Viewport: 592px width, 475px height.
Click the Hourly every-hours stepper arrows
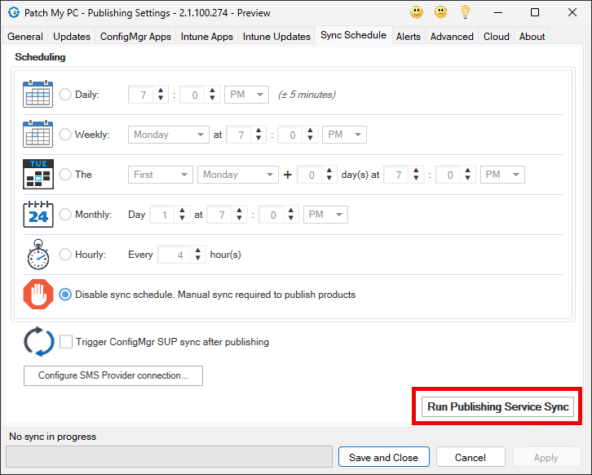click(x=198, y=255)
